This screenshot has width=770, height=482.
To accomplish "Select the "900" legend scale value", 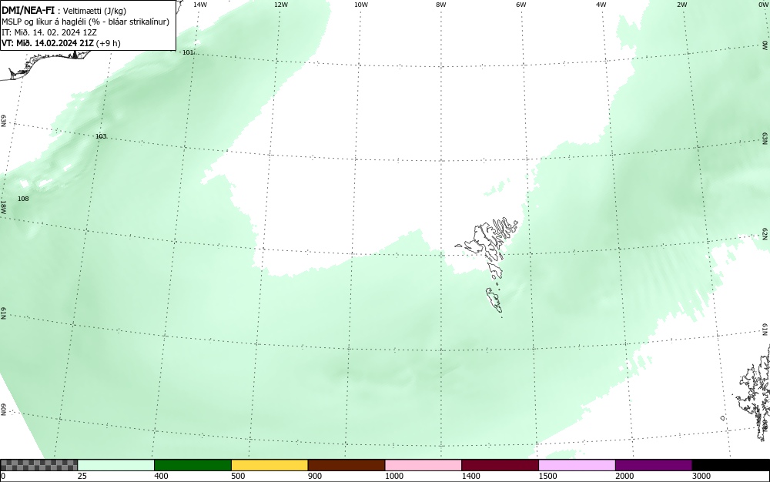I will click(315, 476).
